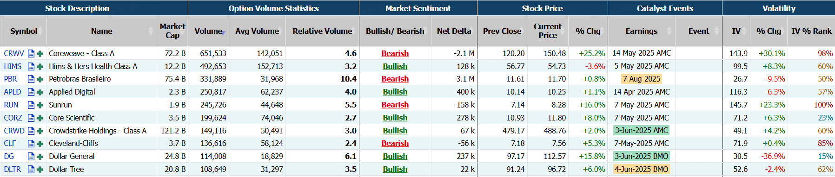Click the green plus icon next to CORZ

40,118
